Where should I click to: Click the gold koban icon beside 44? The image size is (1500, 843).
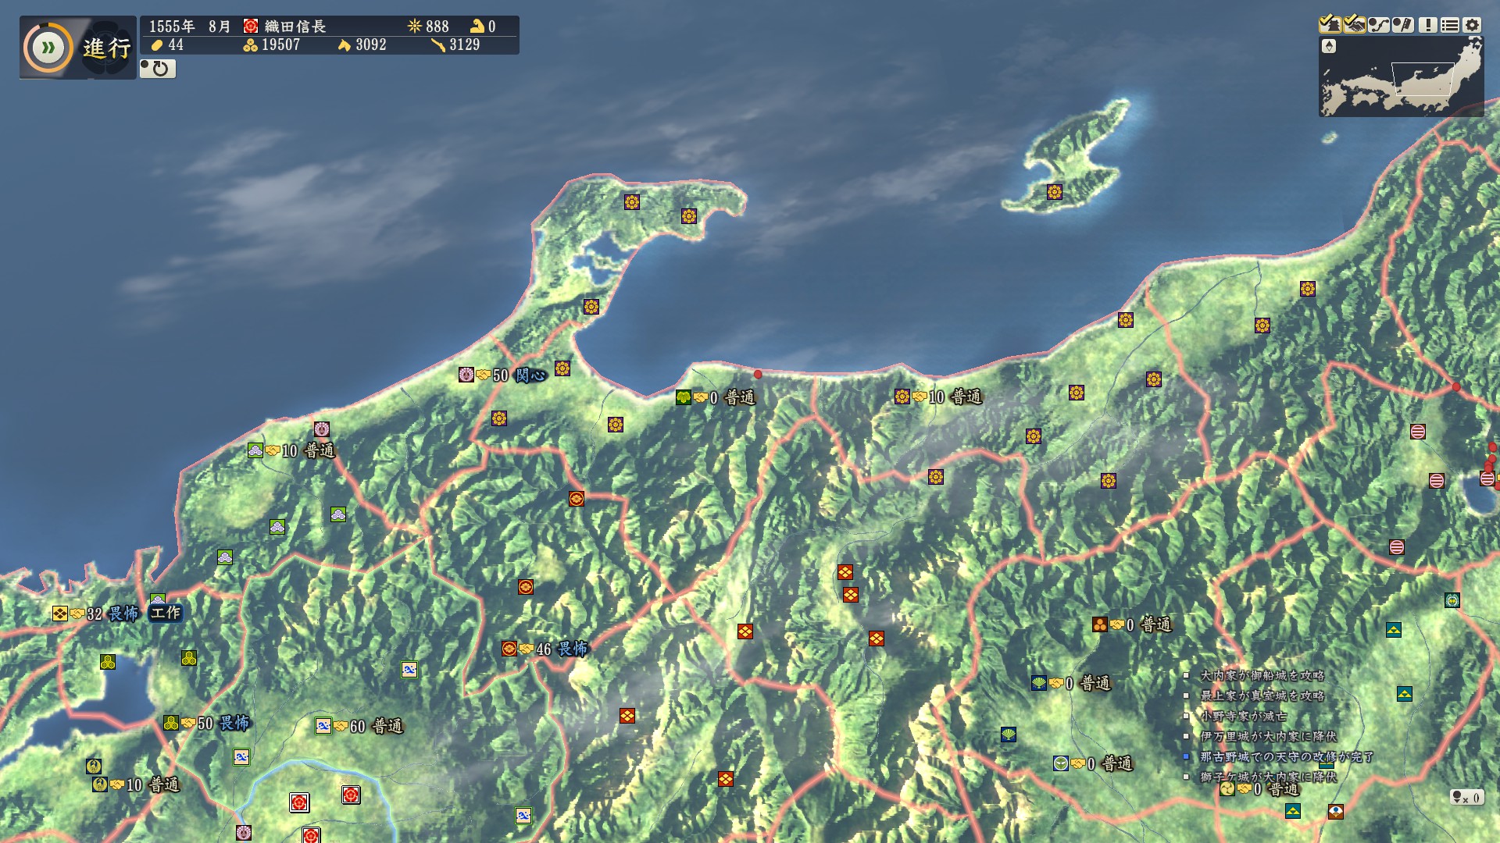pyautogui.click(x=157, y=45)
